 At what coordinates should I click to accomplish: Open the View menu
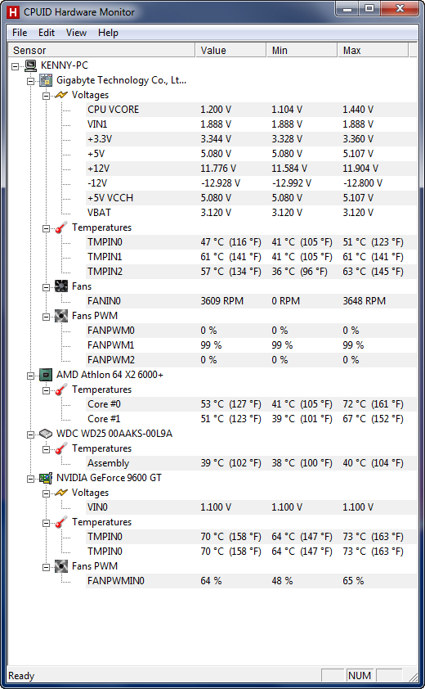pyautogui.click(x=76, y=33)
